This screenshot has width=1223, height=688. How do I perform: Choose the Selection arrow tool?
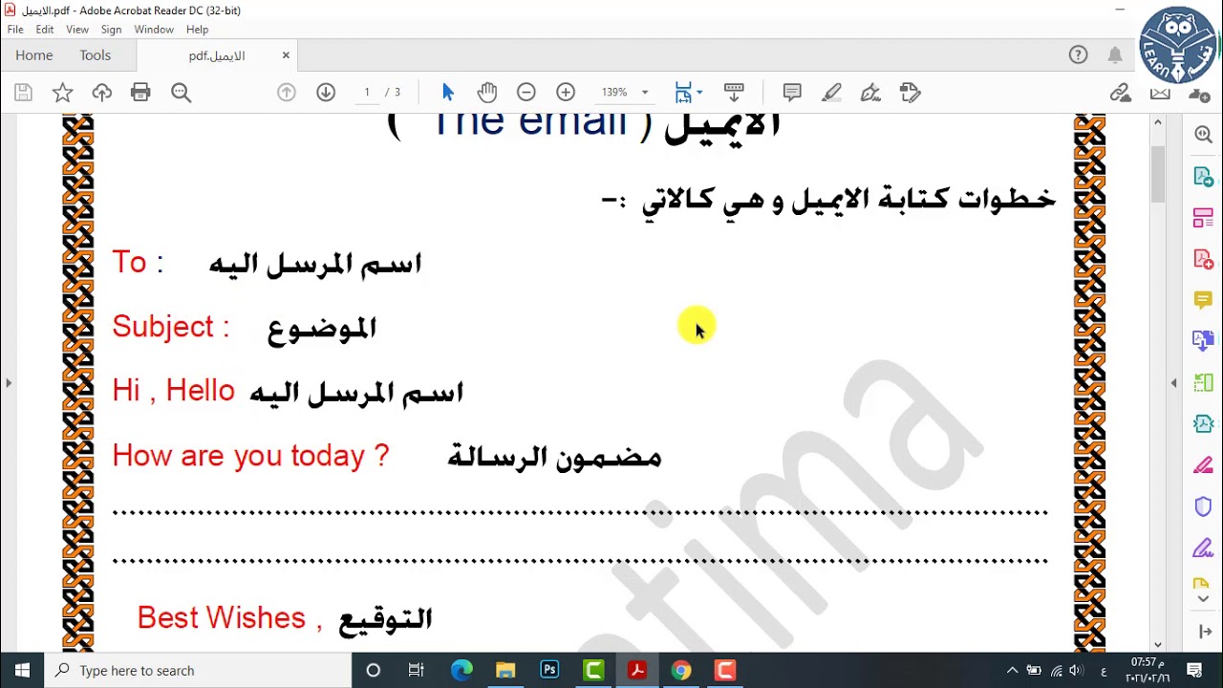point(448,93)
